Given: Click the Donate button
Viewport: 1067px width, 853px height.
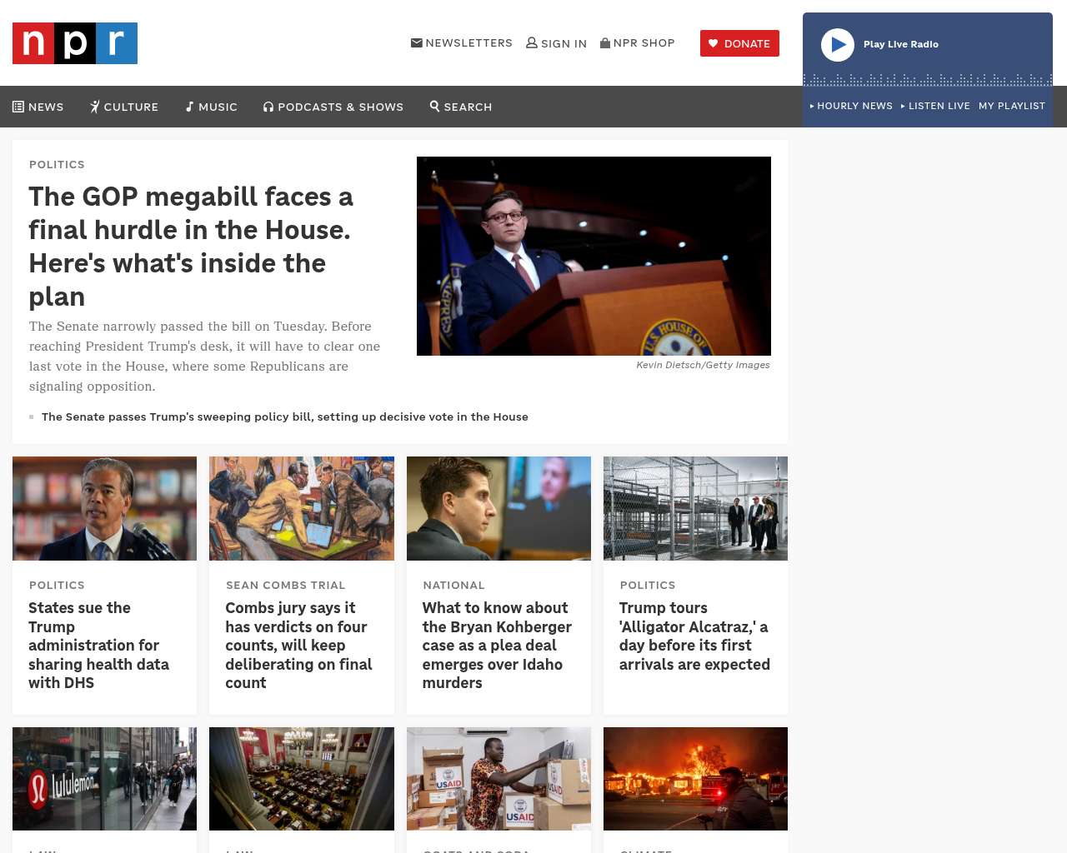Looking at the screenshot, I should [739, 43].
